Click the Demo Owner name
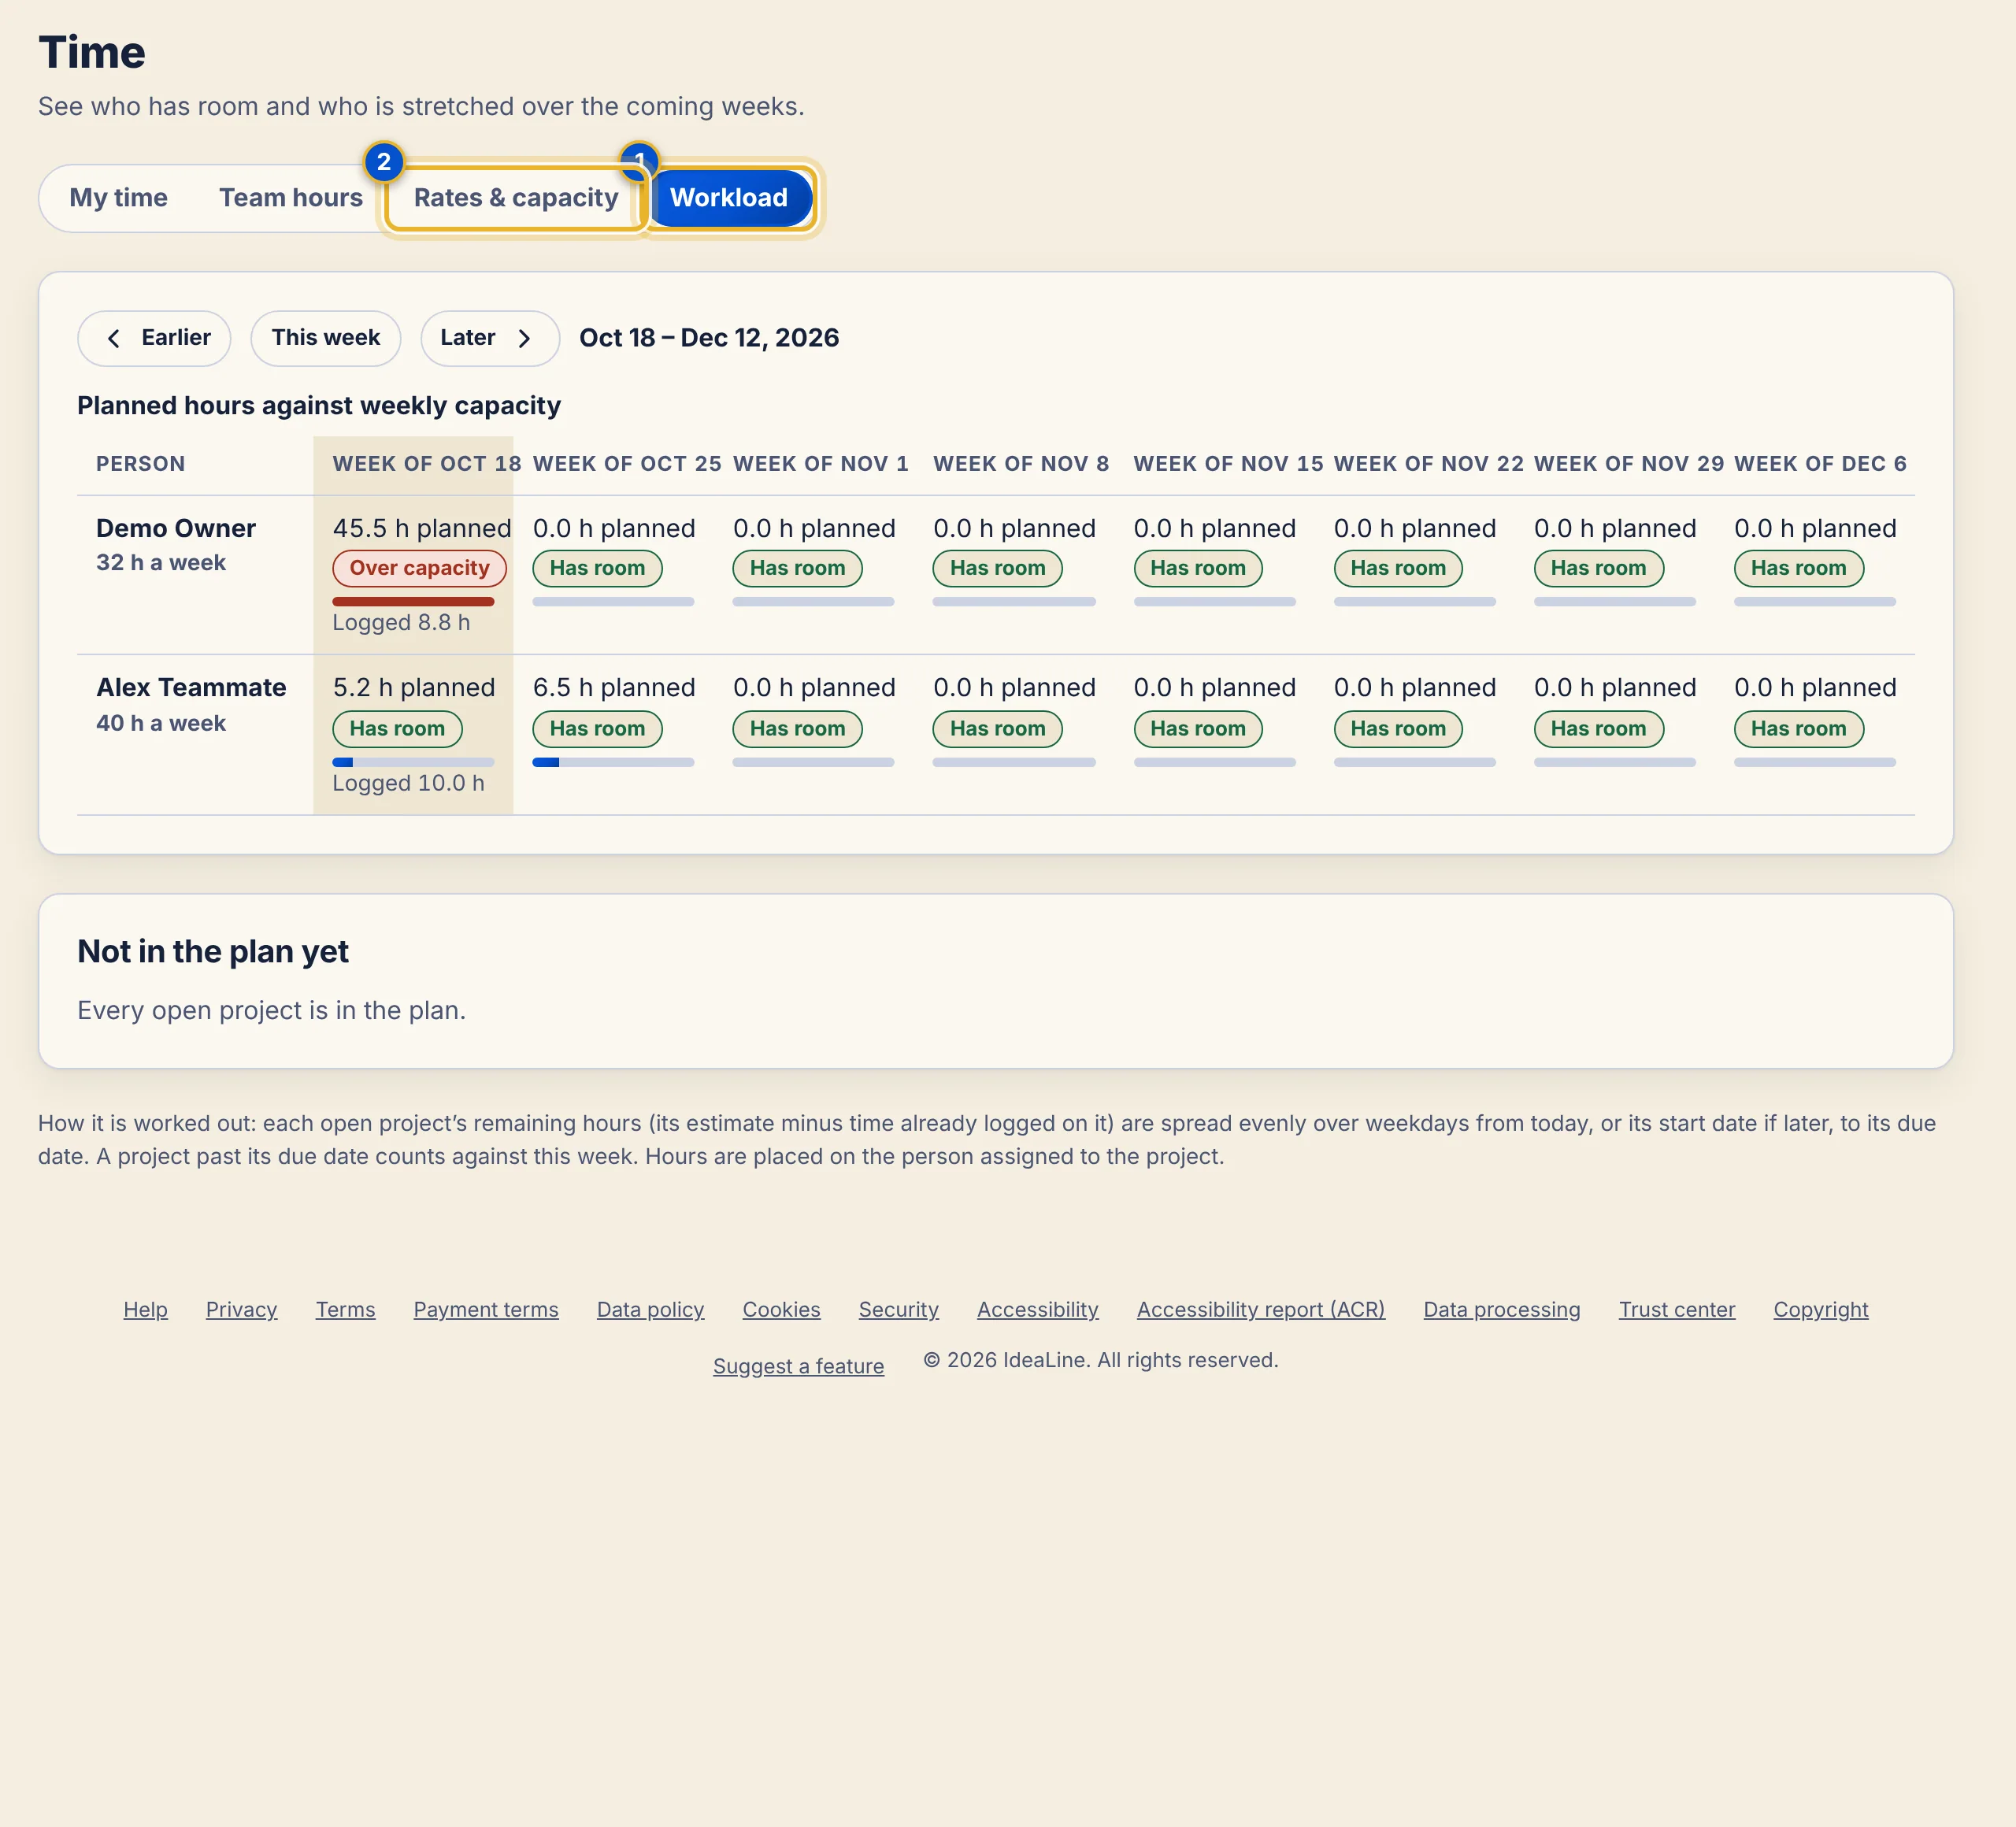The height and width of the screenshot is (1827, 2016). click(x=176, y=528)
